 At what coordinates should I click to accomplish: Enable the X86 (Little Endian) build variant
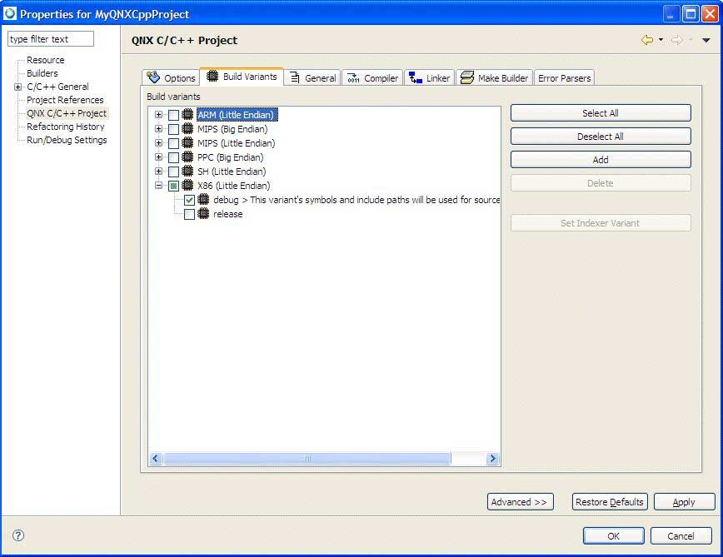[173, 185]
